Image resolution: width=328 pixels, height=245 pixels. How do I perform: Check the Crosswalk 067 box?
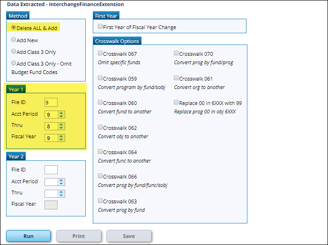pos(100,53)
